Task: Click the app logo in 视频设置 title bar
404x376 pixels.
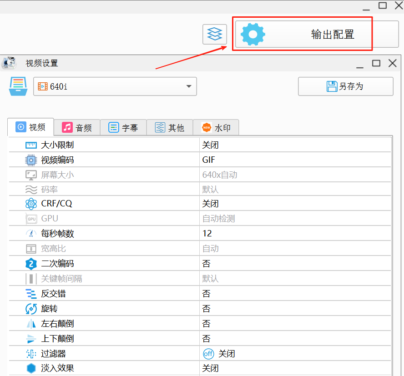Action: (9, 63)
